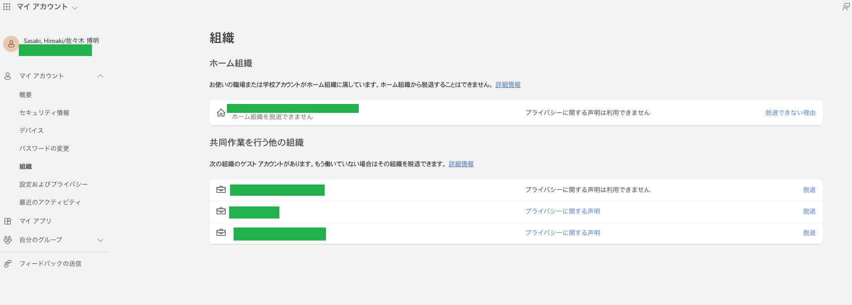Select the マイ アプリ grid icon
The width and height of the screenshot is (852, 305).
7,221
